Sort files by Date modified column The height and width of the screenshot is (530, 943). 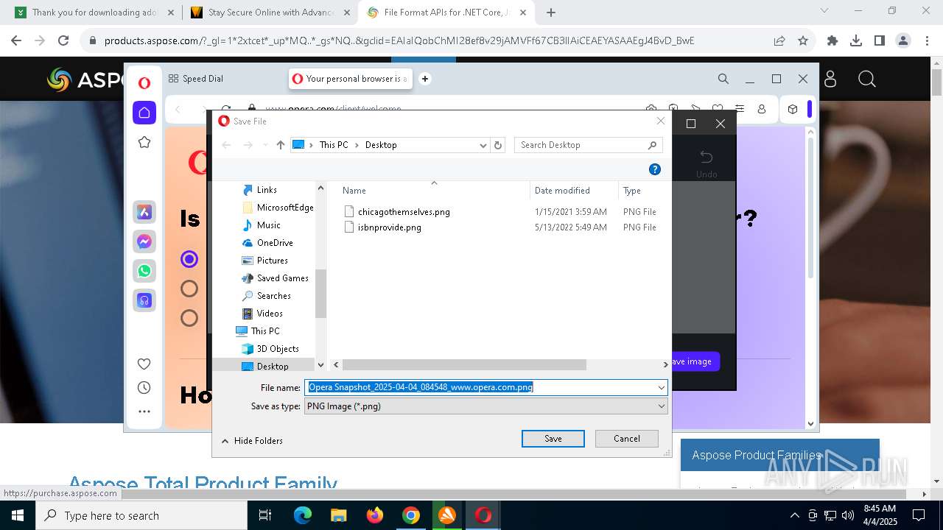click(x=562, y=191)
